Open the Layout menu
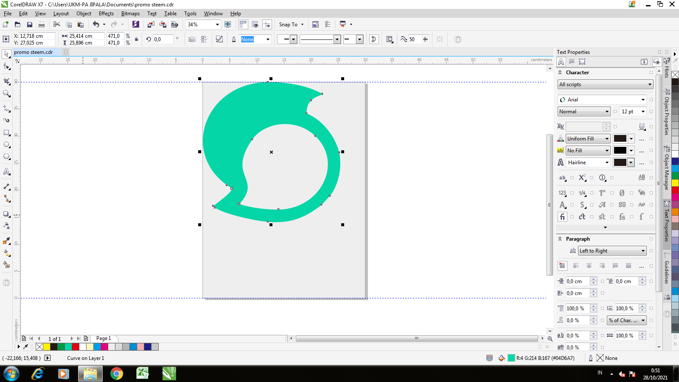 pyautogui.click(x=61, y=14)
